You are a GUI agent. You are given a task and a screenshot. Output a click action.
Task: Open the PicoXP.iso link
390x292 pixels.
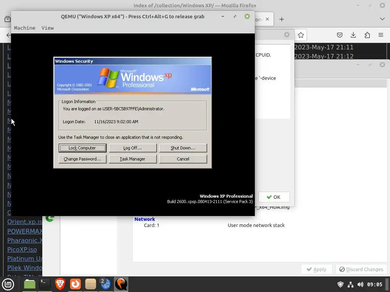point(22,249)
